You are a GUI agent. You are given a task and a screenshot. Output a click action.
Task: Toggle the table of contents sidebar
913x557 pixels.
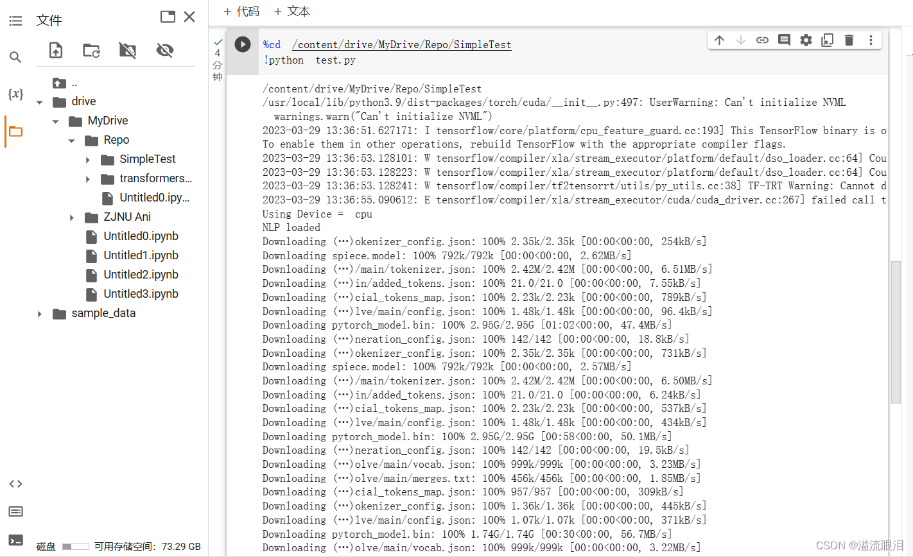pos(15,19)
